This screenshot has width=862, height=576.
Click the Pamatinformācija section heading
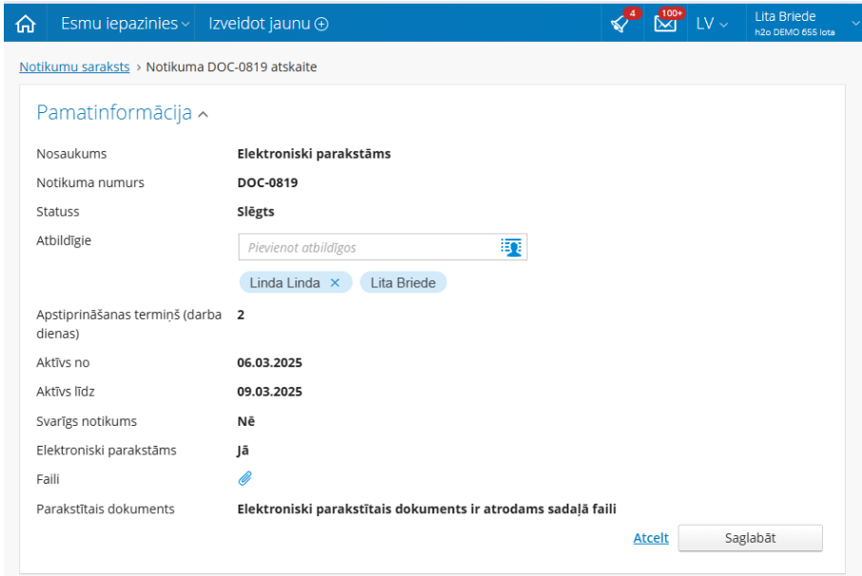coord(114,113)
